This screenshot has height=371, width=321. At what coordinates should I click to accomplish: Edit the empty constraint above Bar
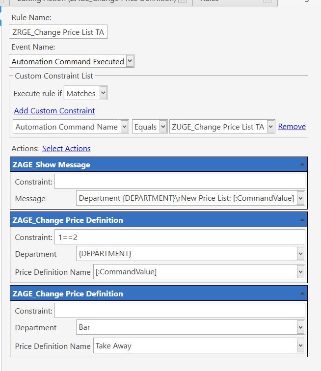(x=180, y=311)
